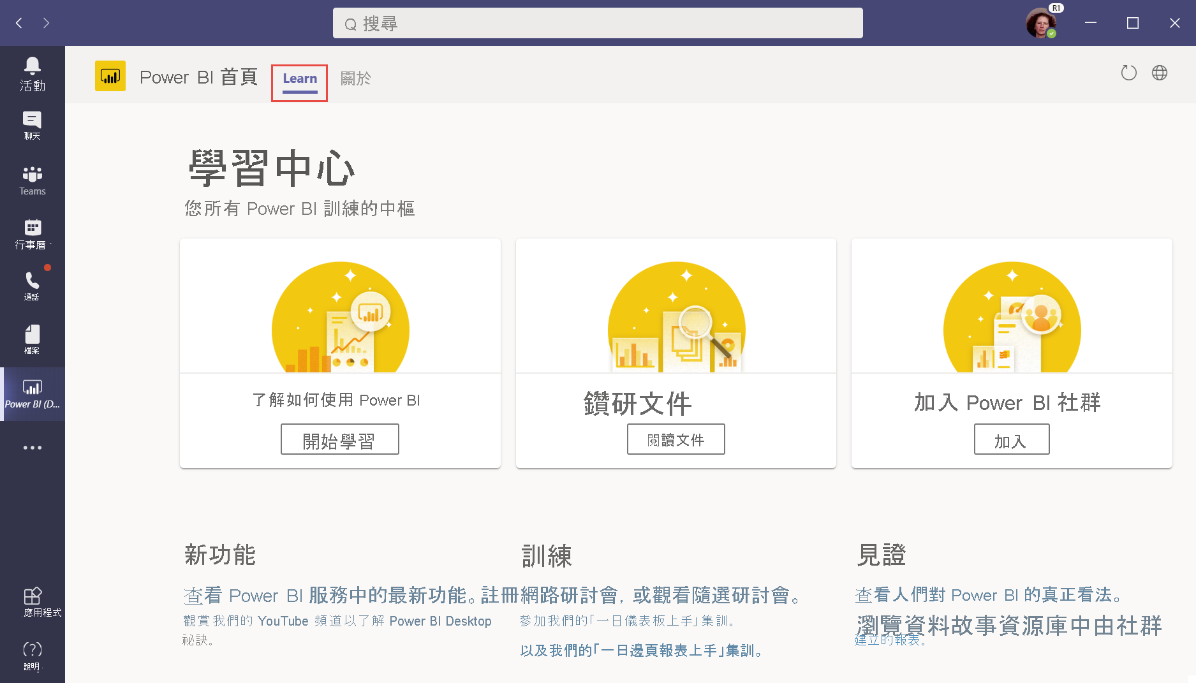
Task: Open link 參加我們的「一日儀表板上手」集訓
Action: [x=628, y=621]
